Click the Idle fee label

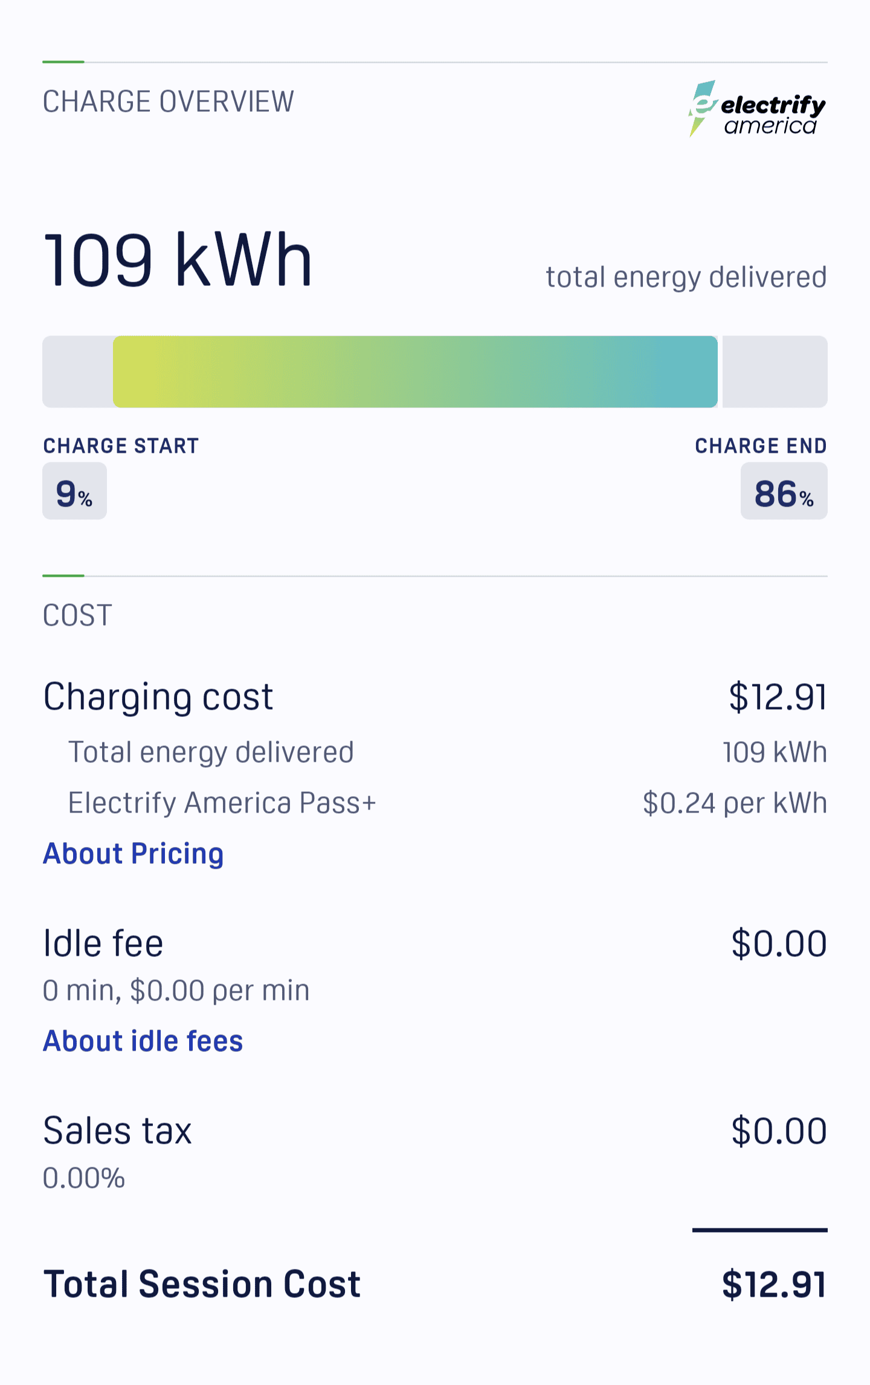(x=103, y=944)
